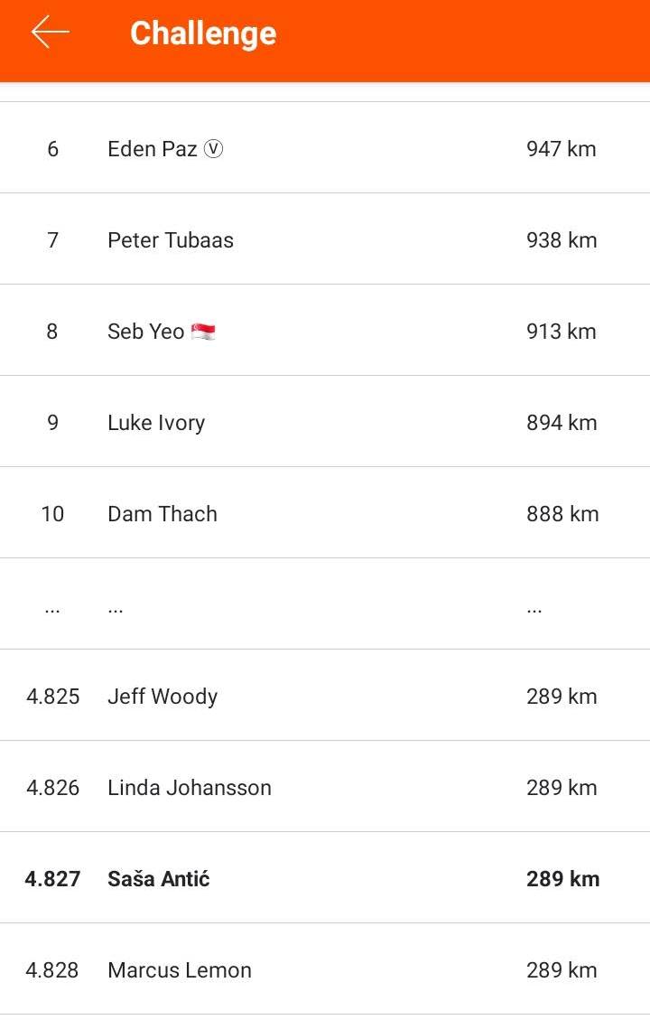650x1020 pixels.
Task: Click the bold 289 km distance value
Action: [563, 879]
